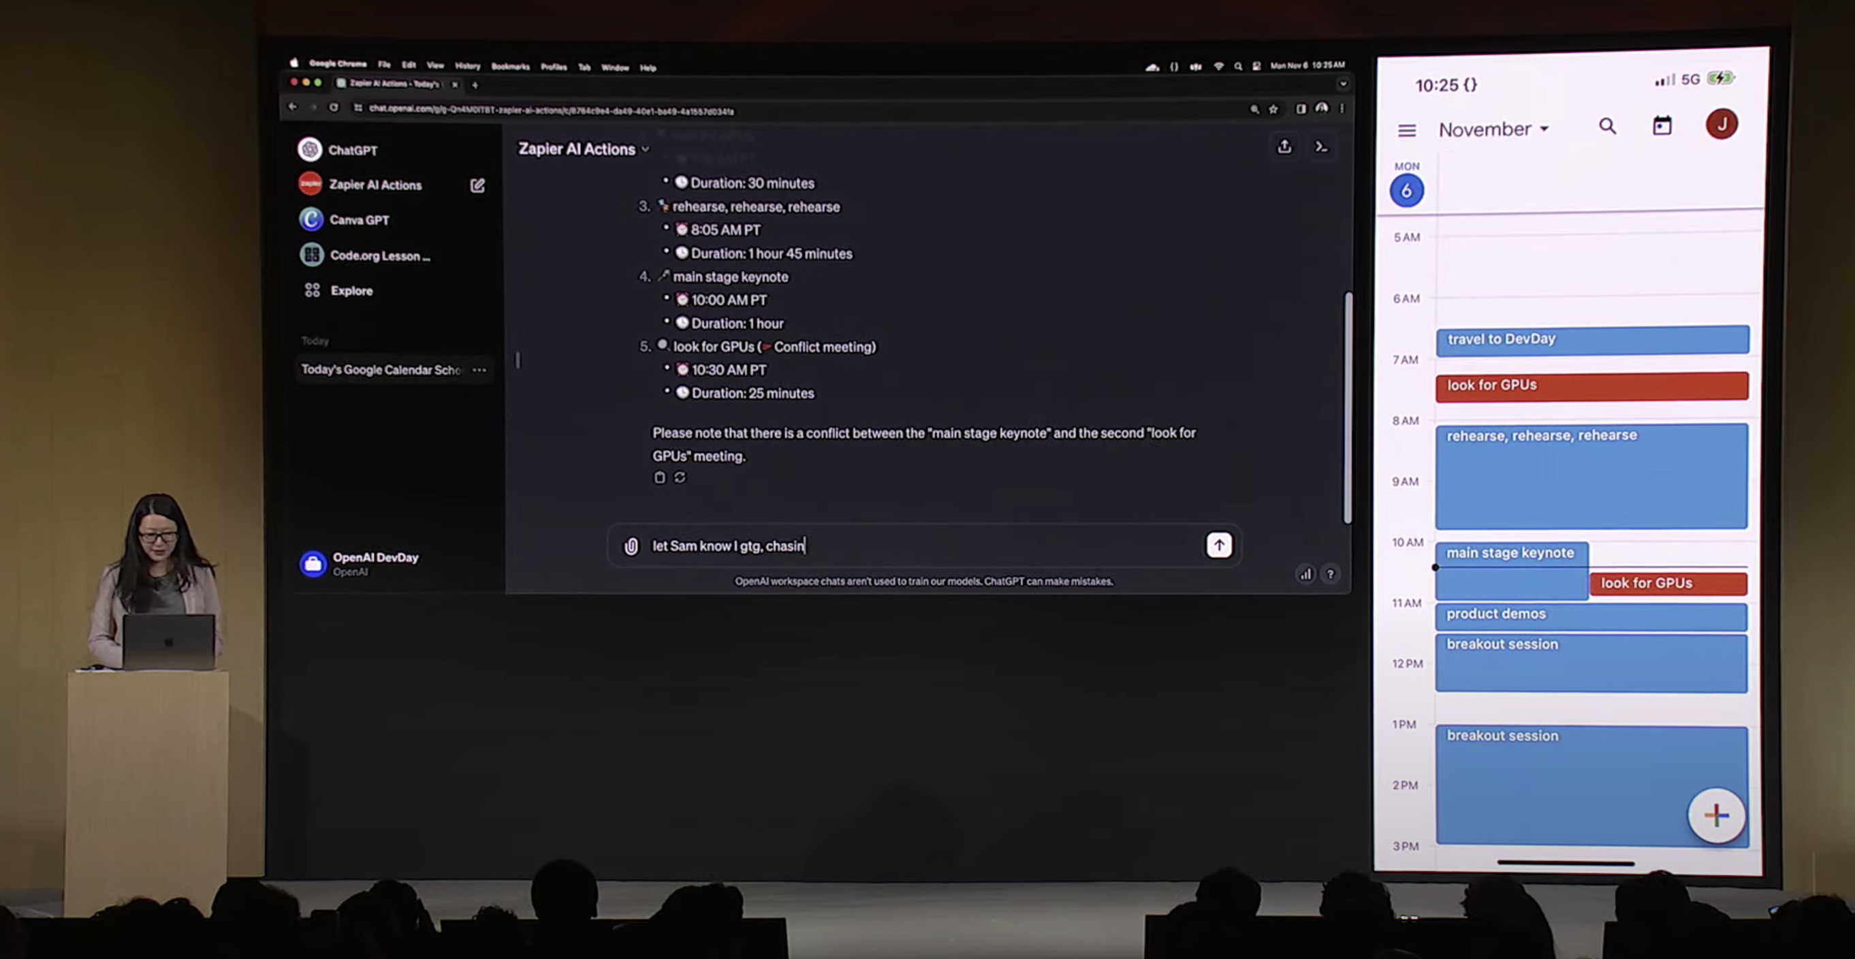
Task: Open Explore in the sidebar
Action: coord(351,291)
